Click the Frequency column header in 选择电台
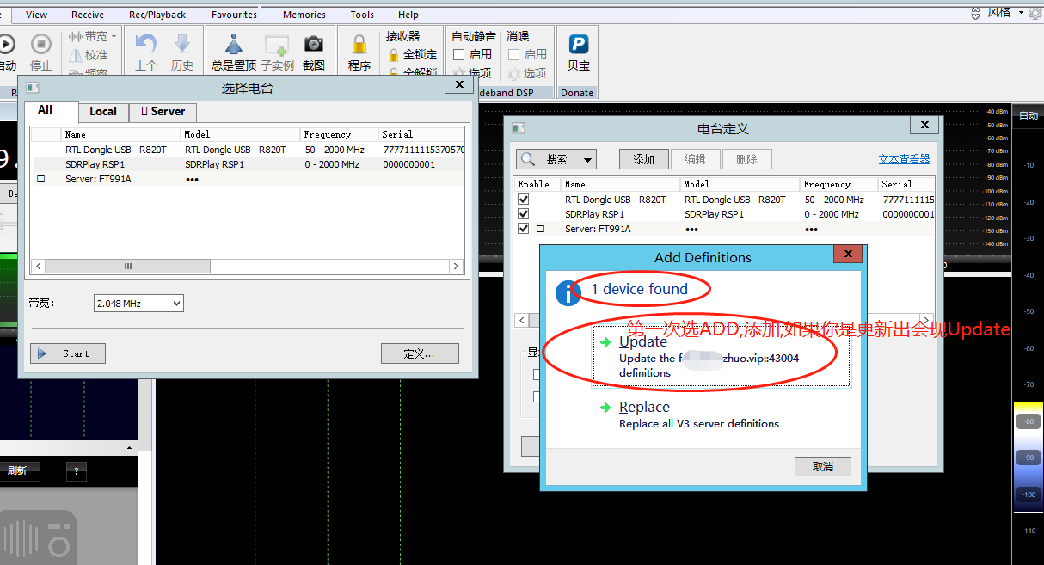1044x565 pixels. (340, 134)
